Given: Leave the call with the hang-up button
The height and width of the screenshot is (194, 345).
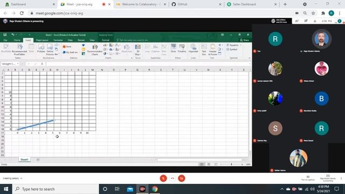Looking at the screenshot, I should click(172, 178).
